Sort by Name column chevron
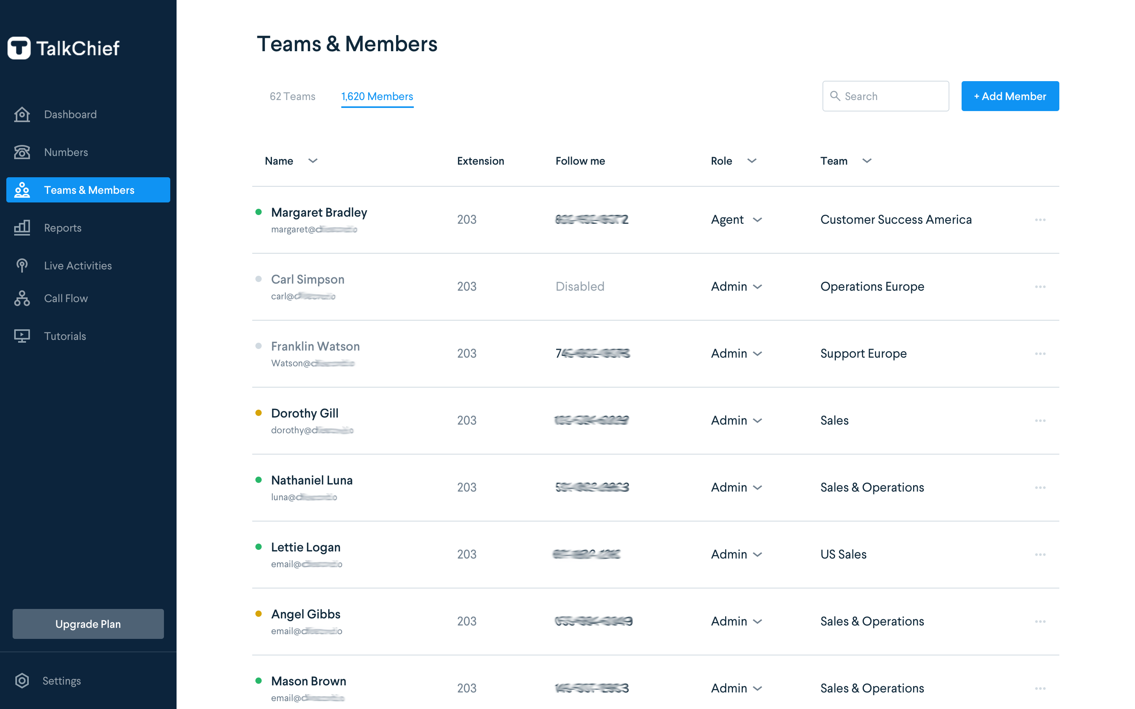The width and height of the screenshot is (1135, 709). tap(313, 161)
